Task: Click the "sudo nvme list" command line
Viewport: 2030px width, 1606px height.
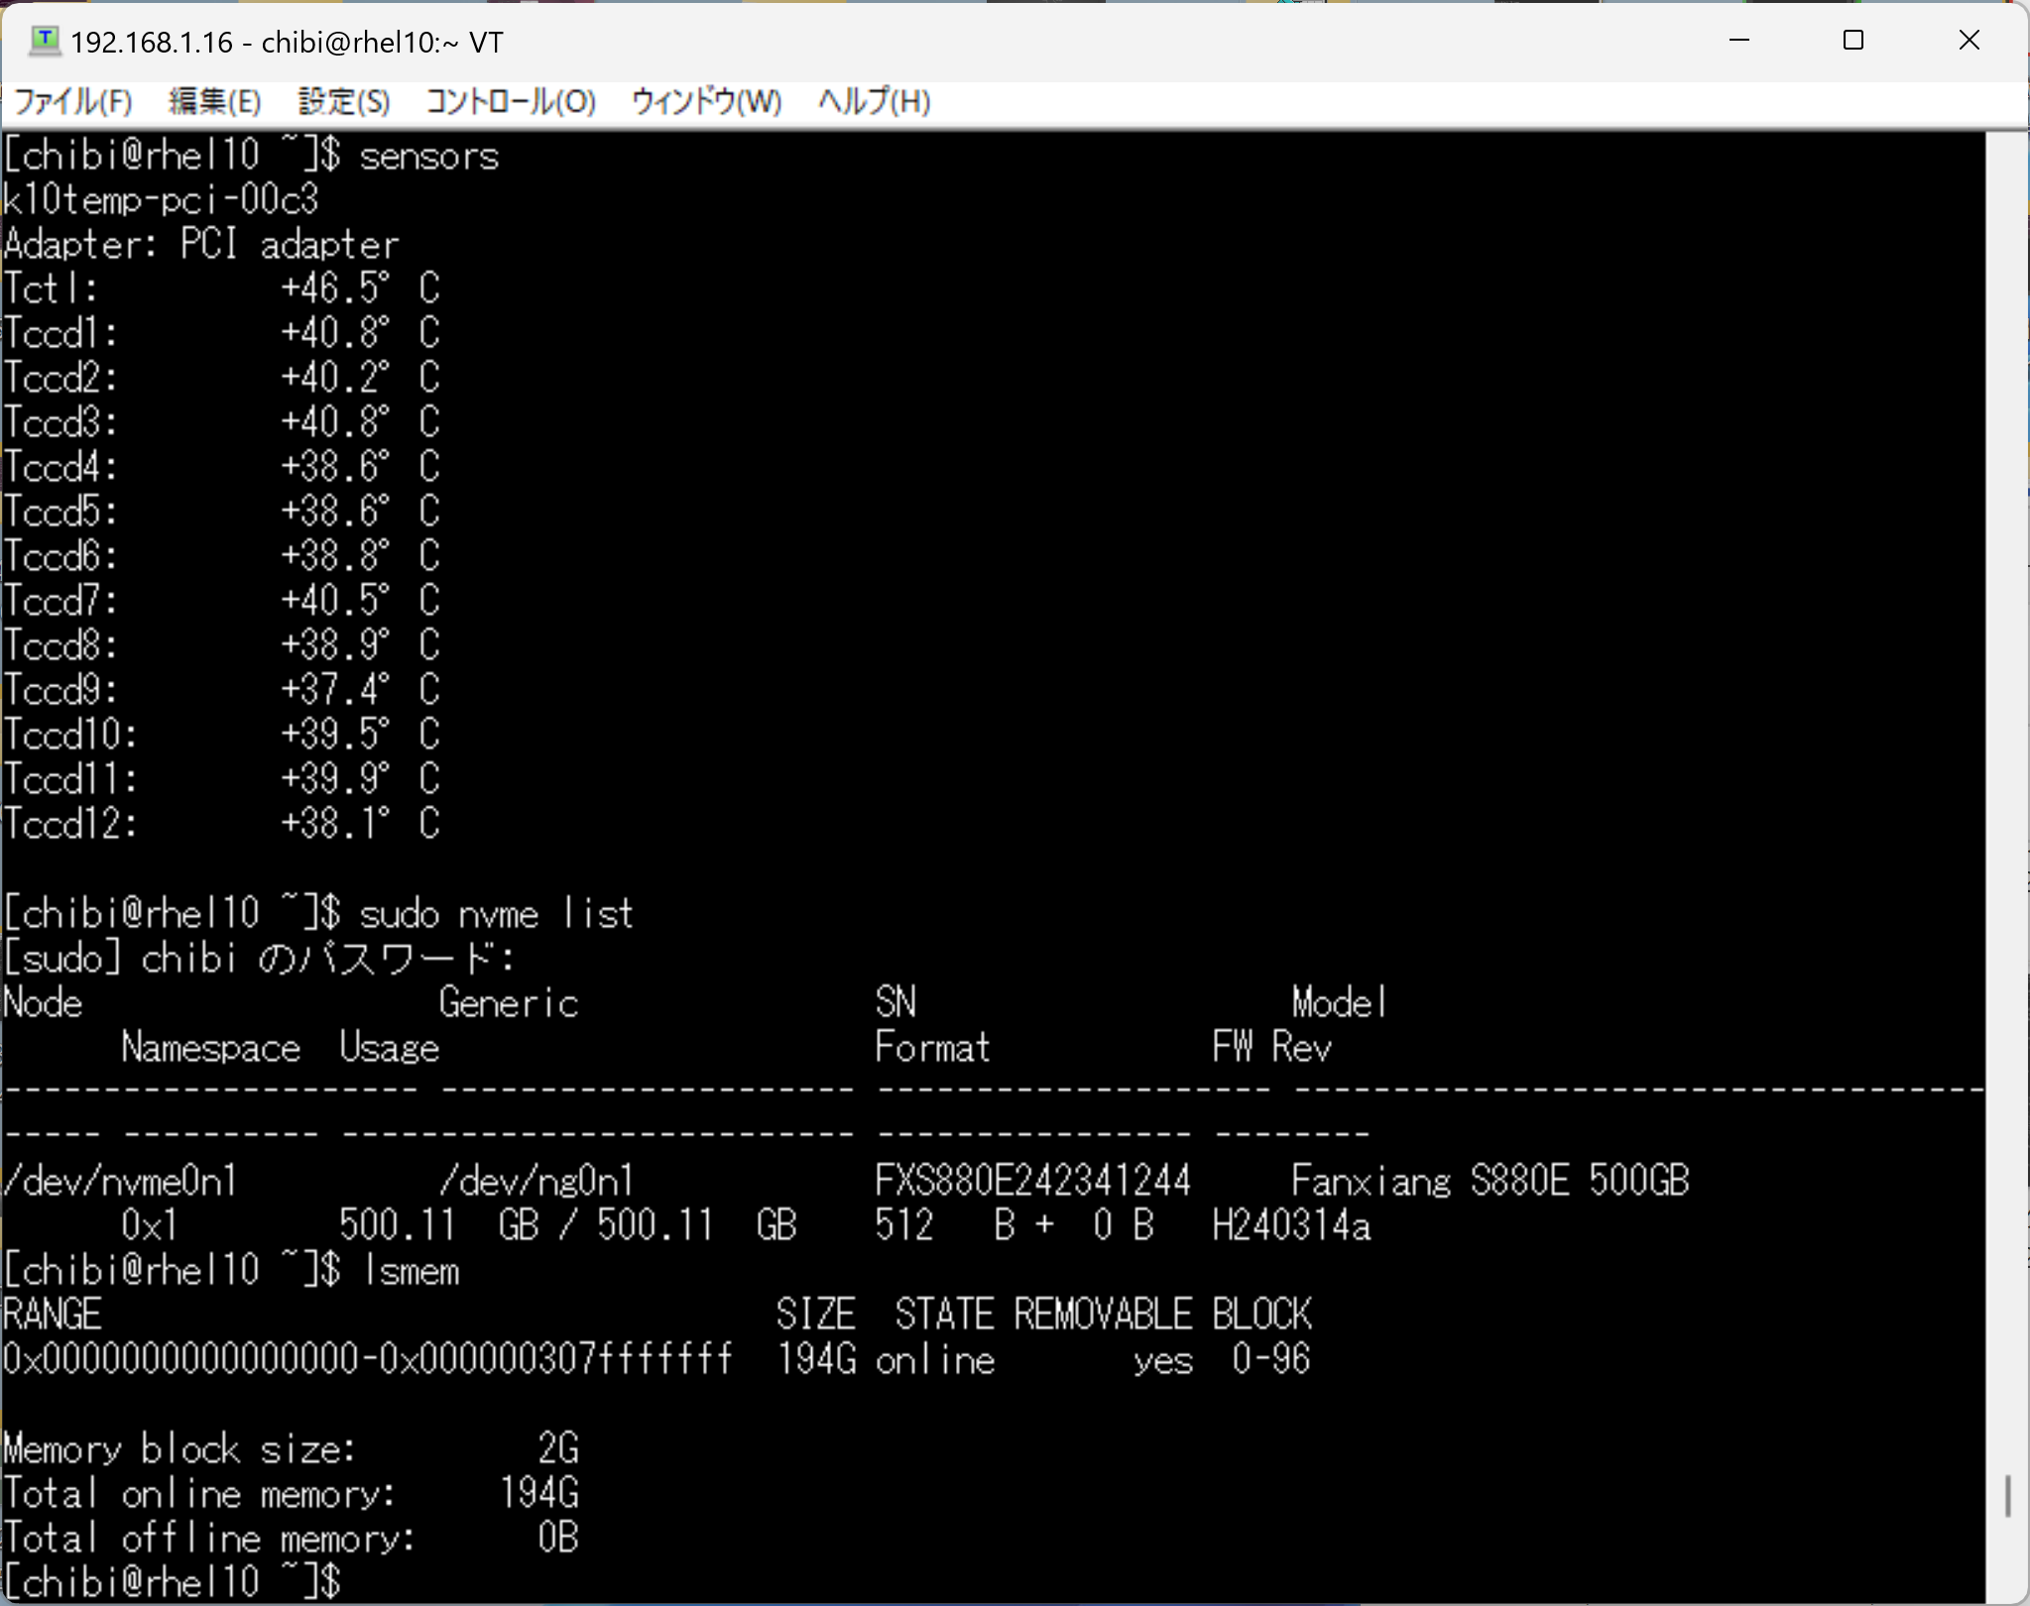Action: coord(496,913)
